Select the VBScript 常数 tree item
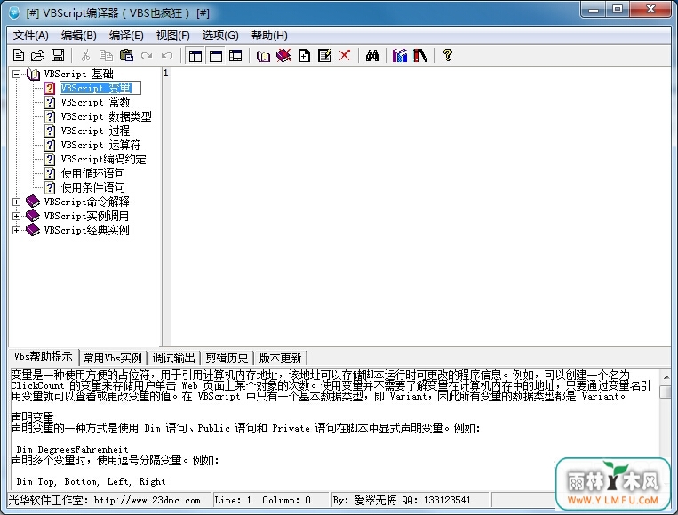 point(96,102)
